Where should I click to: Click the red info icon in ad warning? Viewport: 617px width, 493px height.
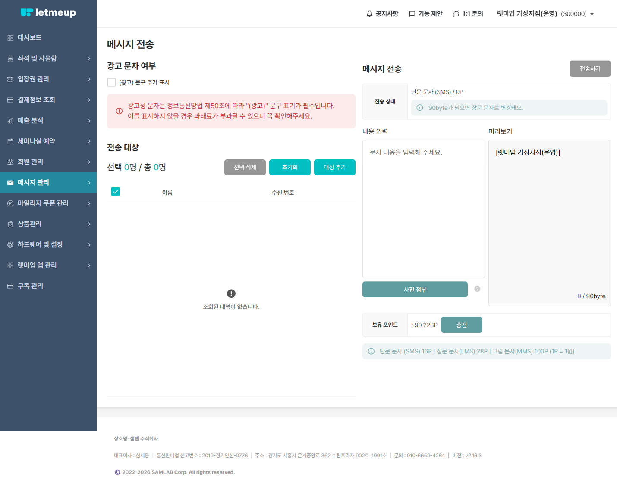119,111
